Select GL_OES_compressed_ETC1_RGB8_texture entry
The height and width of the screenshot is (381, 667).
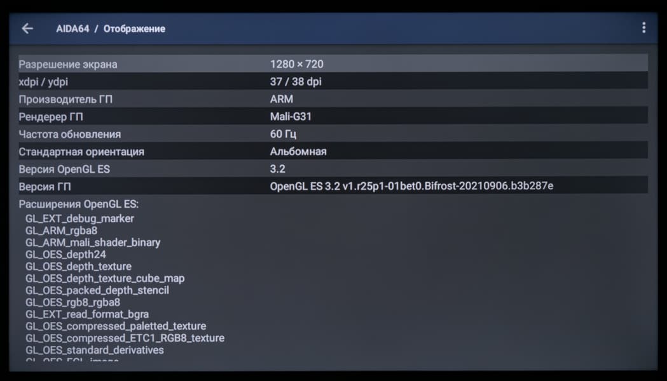(125, 338)
